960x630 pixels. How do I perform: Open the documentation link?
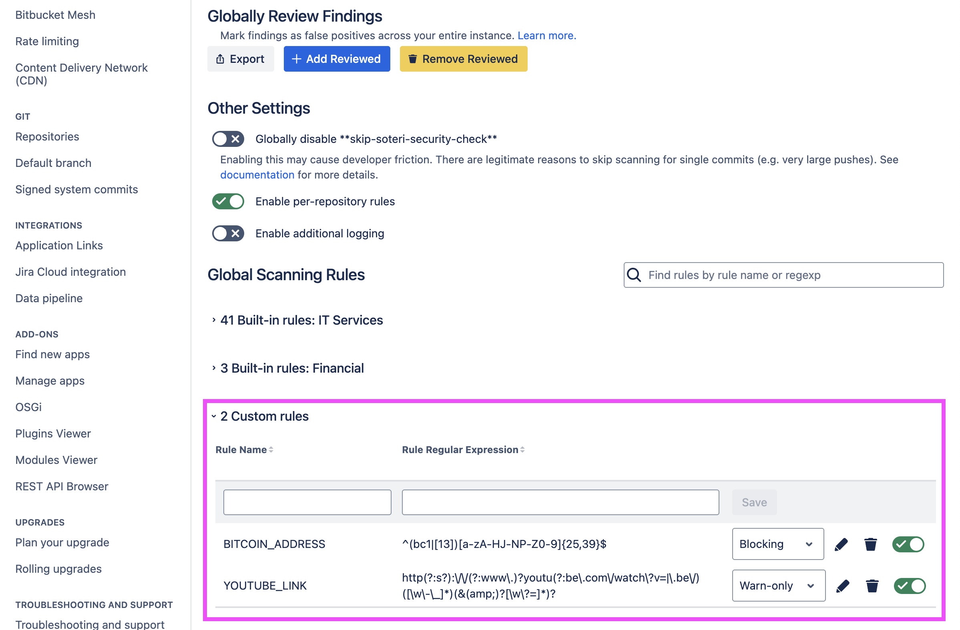[x=257, y=175]
